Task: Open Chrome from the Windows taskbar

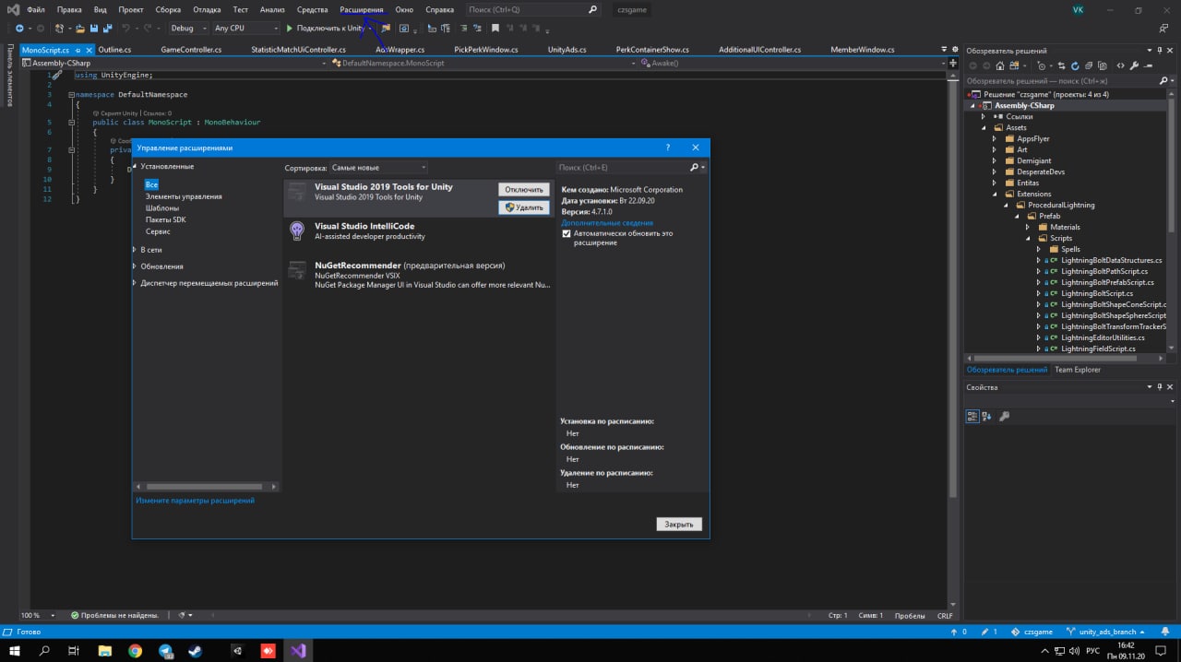Action: tap(136, 651)
